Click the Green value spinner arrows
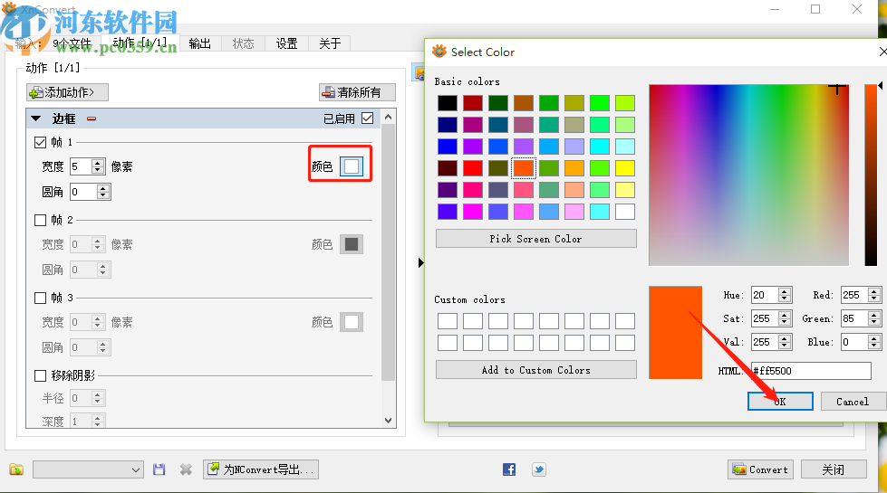Image resolution: width=887 pixels, height=493 pixels. point(874,318)
